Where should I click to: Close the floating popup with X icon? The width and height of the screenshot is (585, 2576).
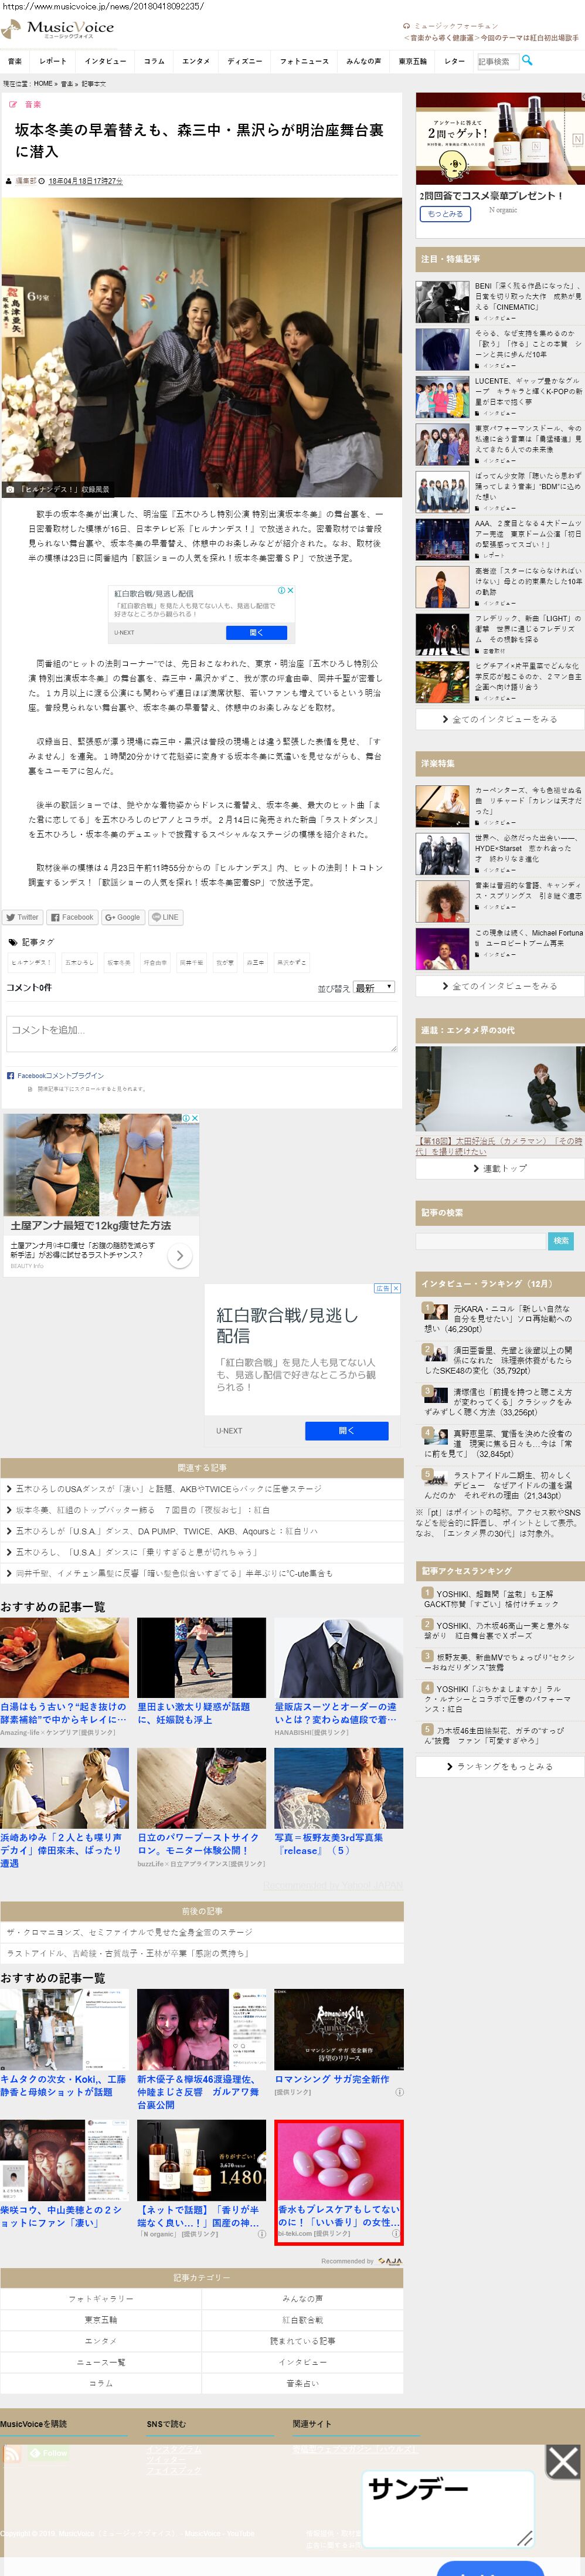click(x=562, y=2462)
